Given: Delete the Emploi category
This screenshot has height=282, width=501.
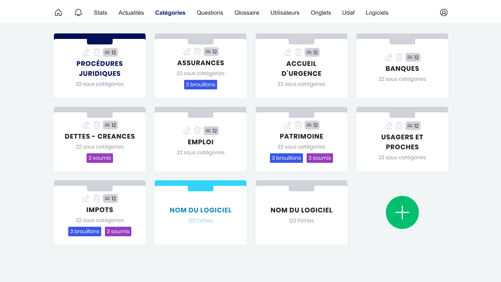Looking at the screenshot, I should tap(197, 131).
